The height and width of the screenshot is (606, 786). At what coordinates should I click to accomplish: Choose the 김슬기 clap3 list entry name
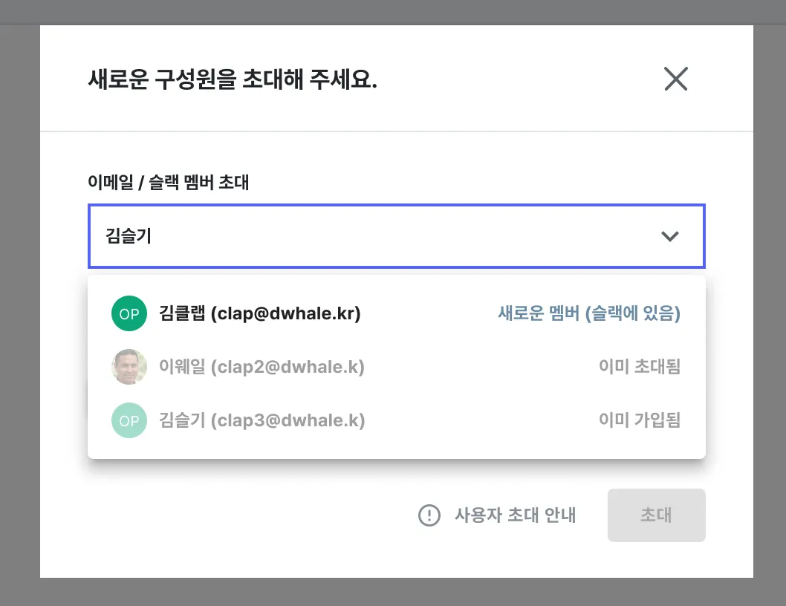point(182,420)
